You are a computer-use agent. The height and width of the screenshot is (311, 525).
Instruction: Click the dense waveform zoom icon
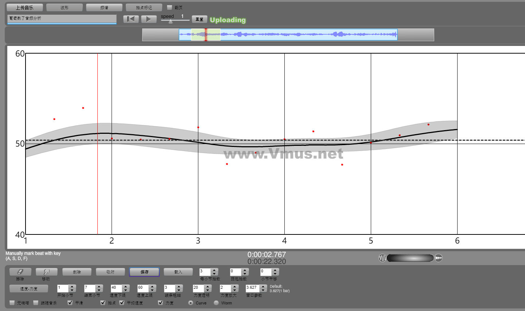tap(439, 258)
